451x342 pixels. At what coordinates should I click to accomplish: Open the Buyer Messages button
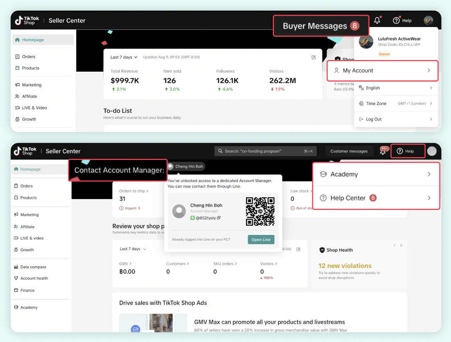click(x=321, y=26)
